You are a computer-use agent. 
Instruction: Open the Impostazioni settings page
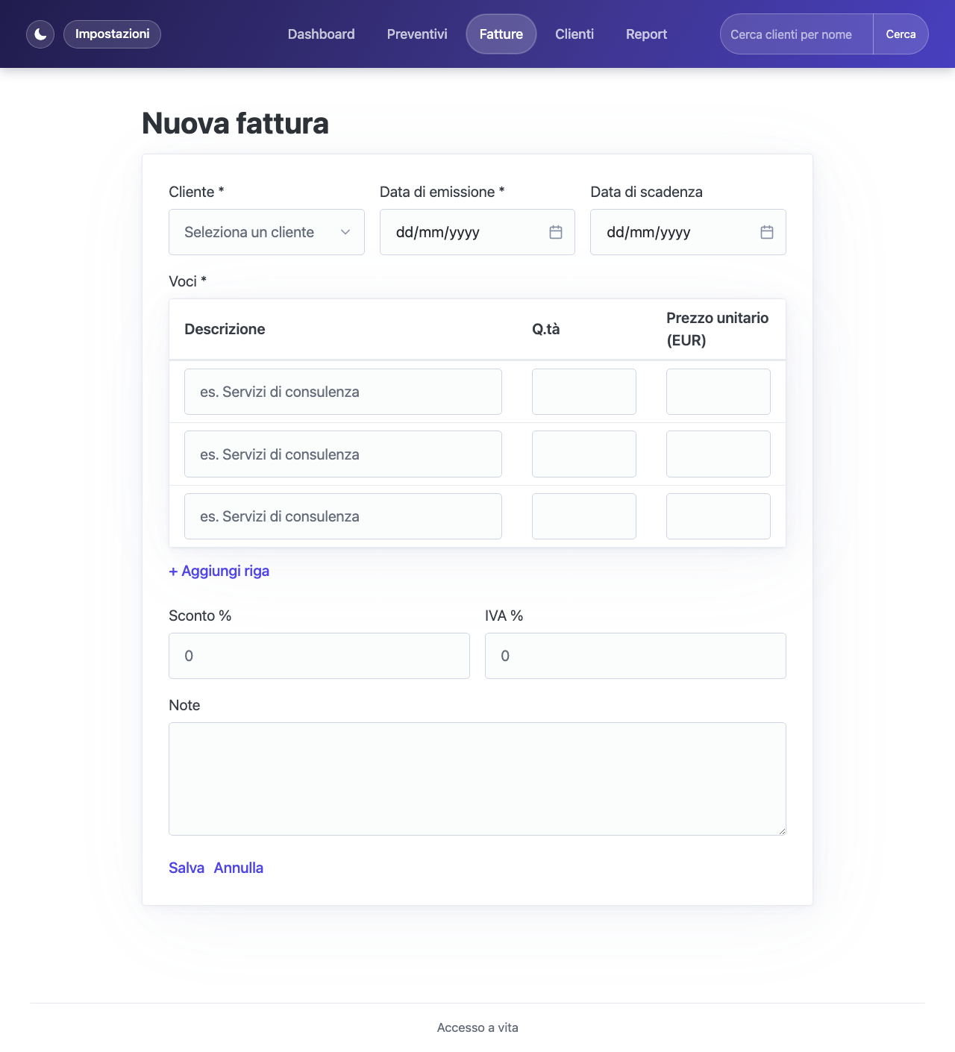112,34
